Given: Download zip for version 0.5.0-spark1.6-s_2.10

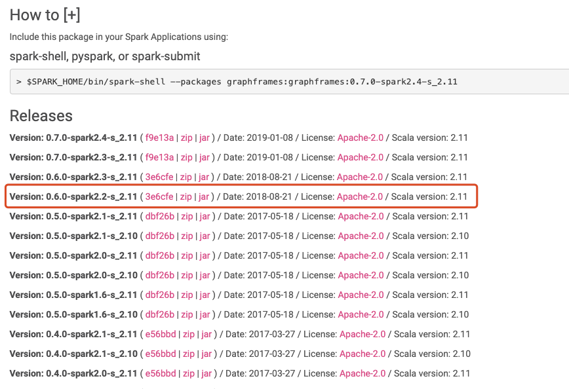Looking at the screenshot, I should pos(187,314).
